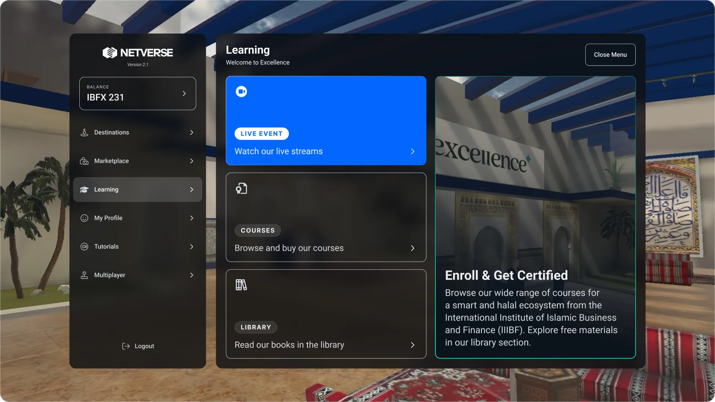Open the My Profile menu item
The height and width of the screenshot is (402, 715).
(137, 218)
